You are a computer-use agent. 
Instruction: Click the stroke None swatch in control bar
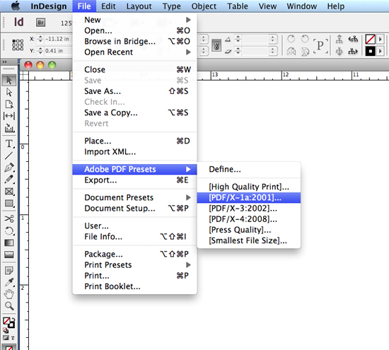click(x=370, y=39)
